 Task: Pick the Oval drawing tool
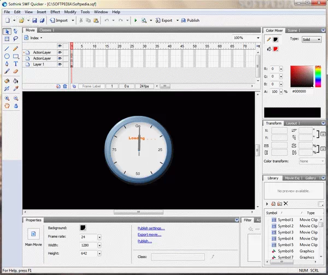7,56
